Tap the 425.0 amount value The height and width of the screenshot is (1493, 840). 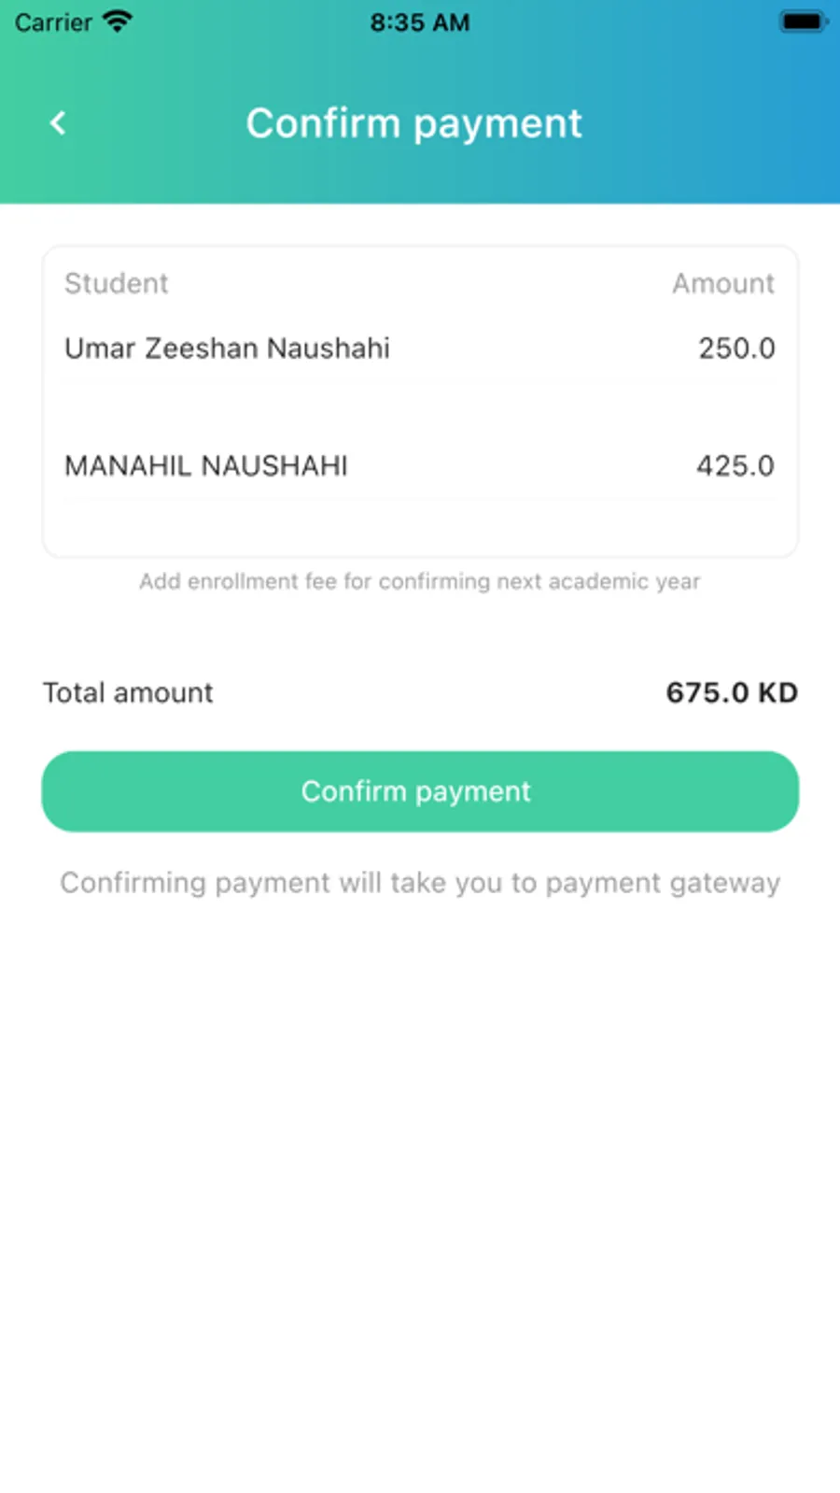tap(735, 465)
